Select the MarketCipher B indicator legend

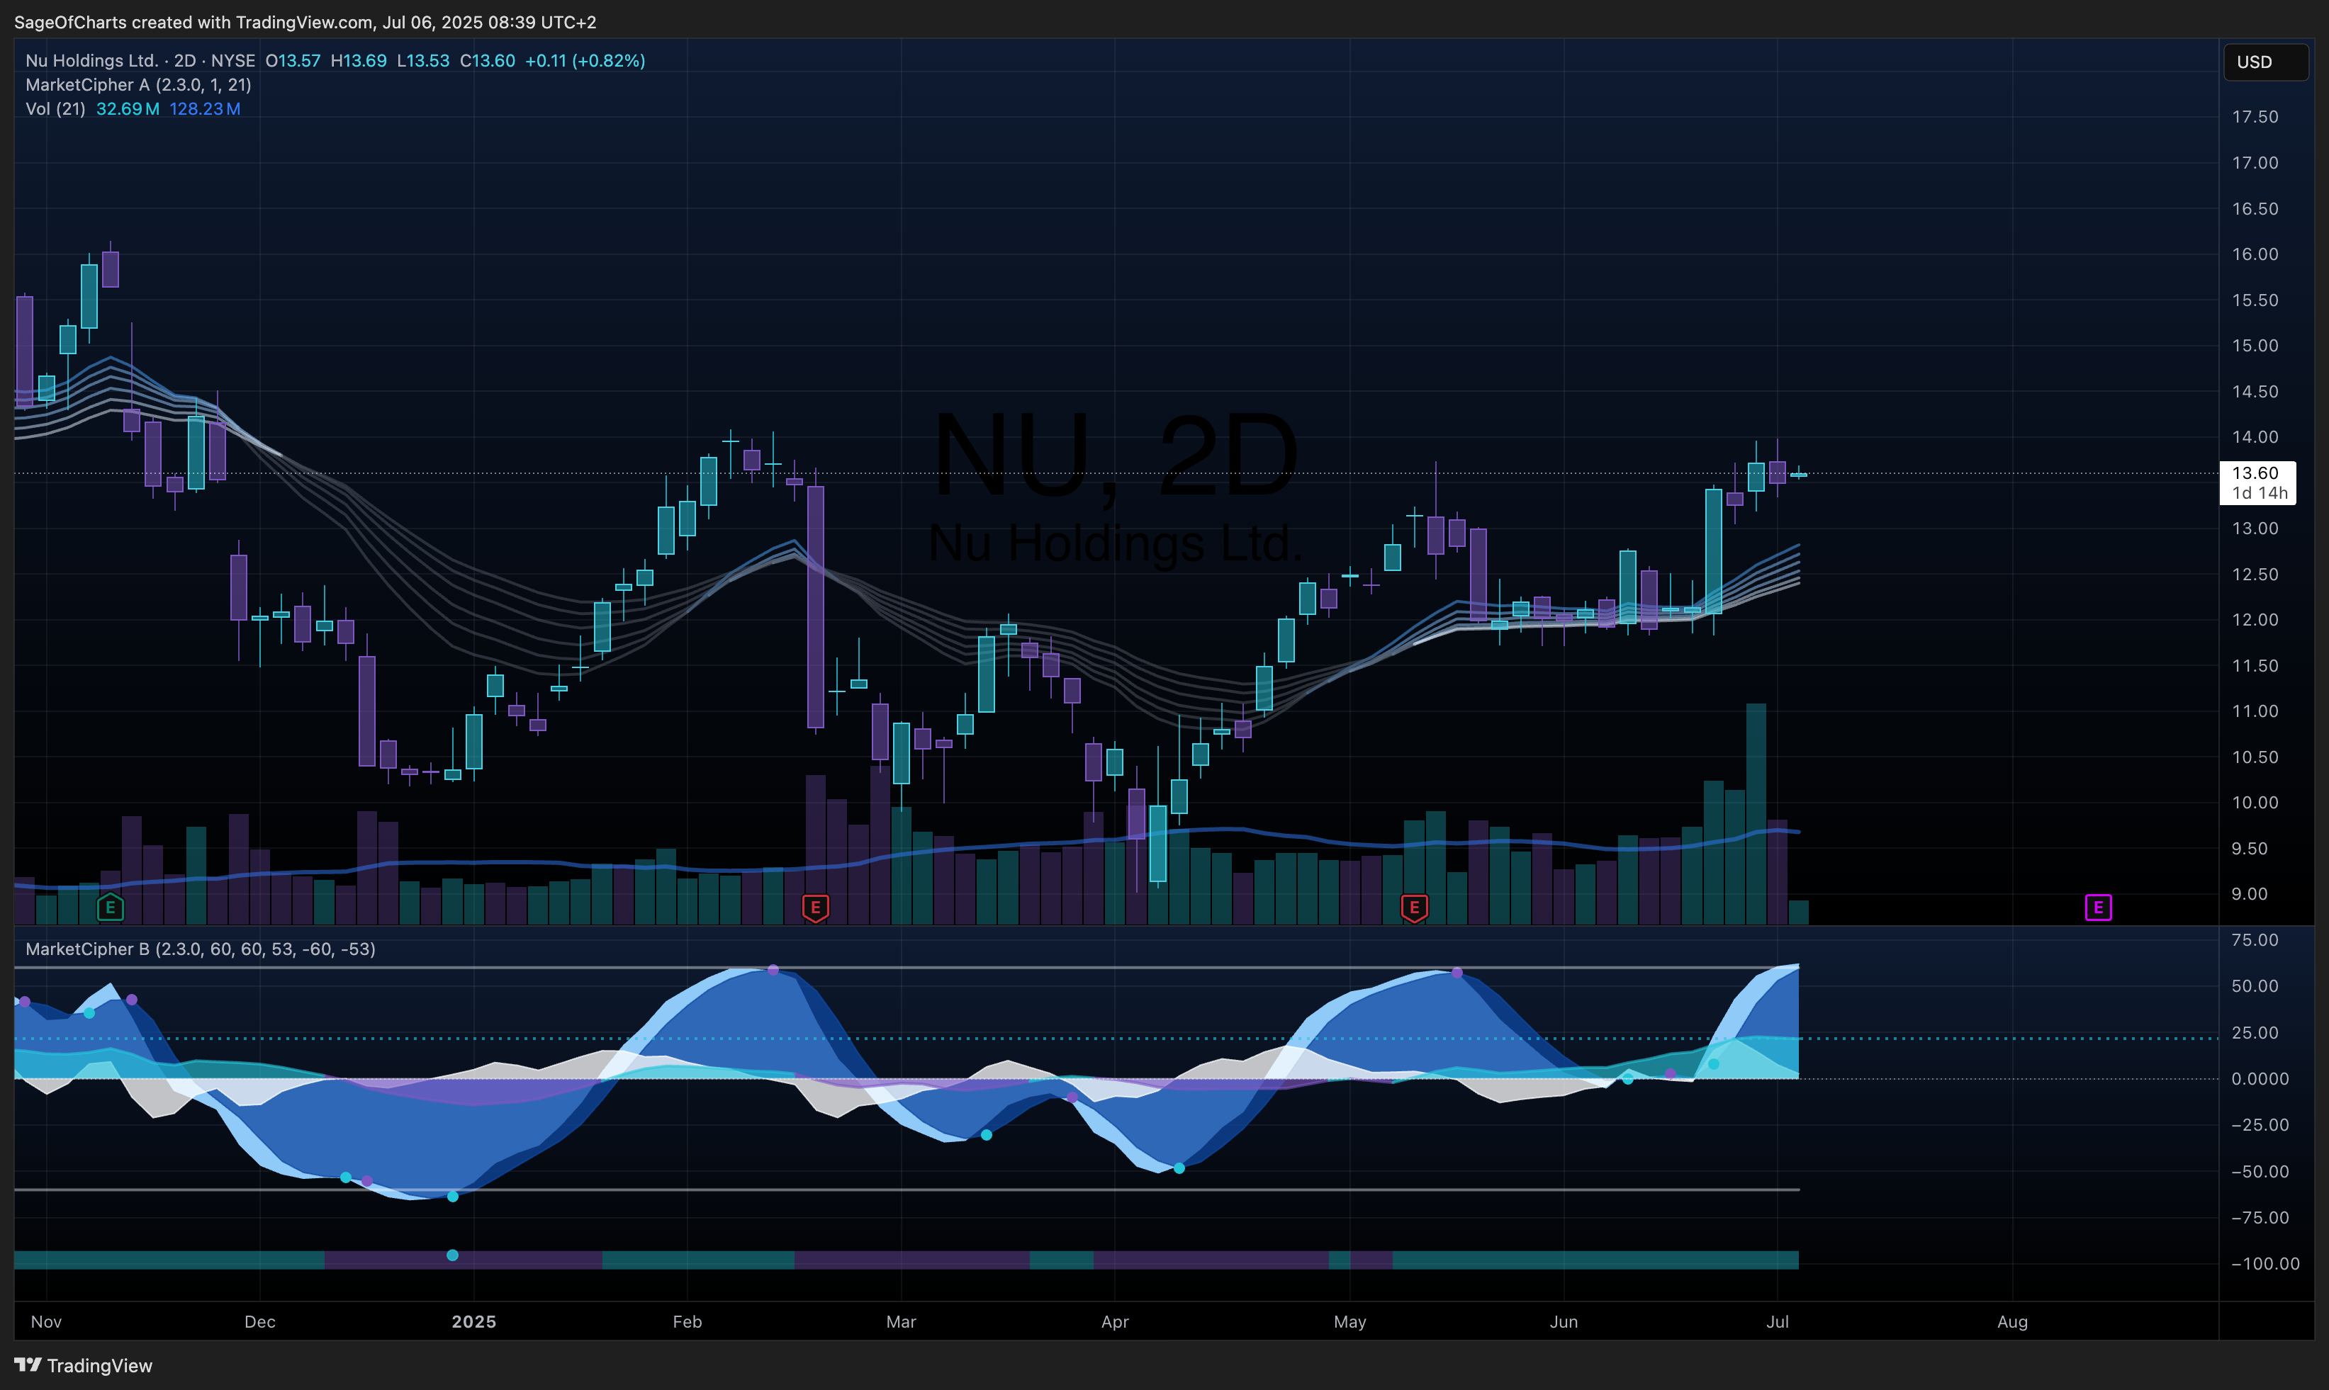[x=200, y=949]
